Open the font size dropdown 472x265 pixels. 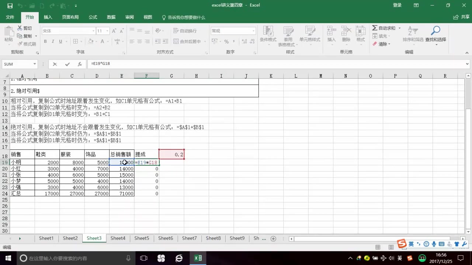107,31
